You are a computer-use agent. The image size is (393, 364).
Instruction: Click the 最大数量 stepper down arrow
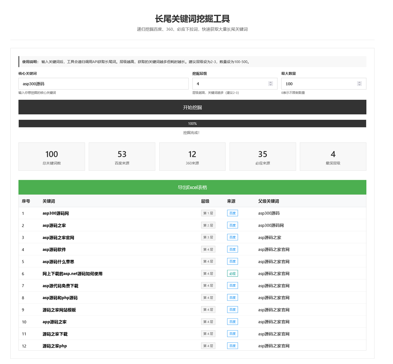click(x=359, y=85)
